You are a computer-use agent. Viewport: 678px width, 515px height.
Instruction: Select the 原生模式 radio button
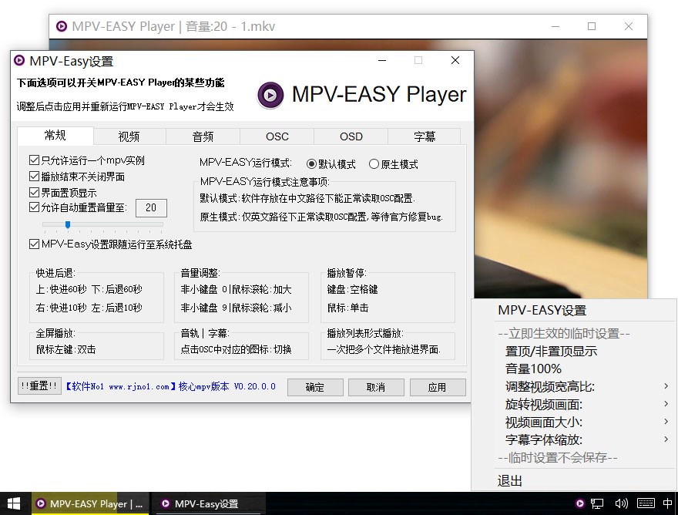click(x=373, y=163)
